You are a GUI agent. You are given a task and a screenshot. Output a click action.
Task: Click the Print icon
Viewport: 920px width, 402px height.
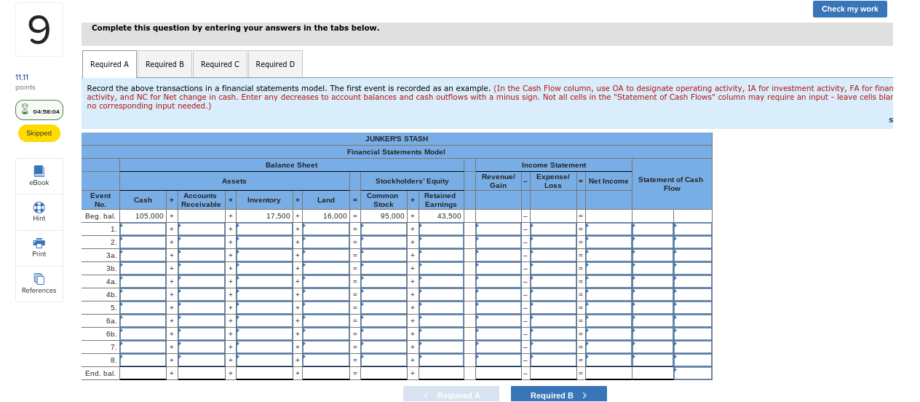[39, 243]
